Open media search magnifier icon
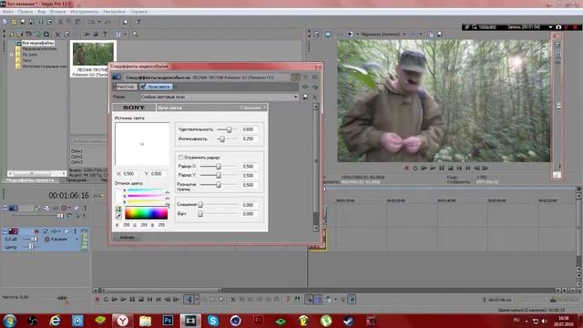 [x=135, y=35]
